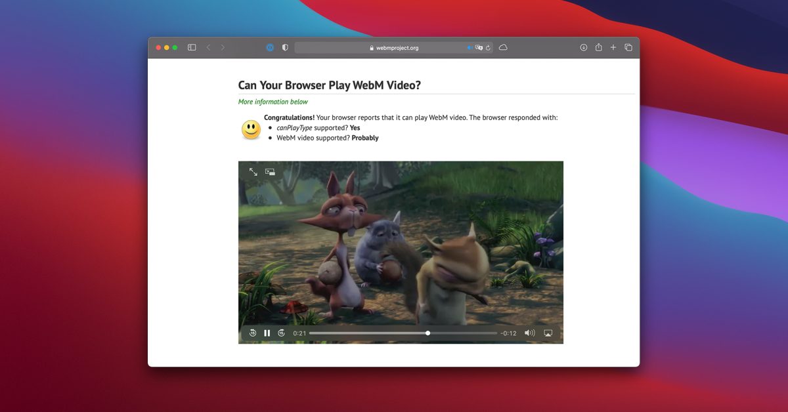The width and height of the screenshot is (788, 412).
Task: Skip back 15 seconds in video
Action: [x=253, y=333]
